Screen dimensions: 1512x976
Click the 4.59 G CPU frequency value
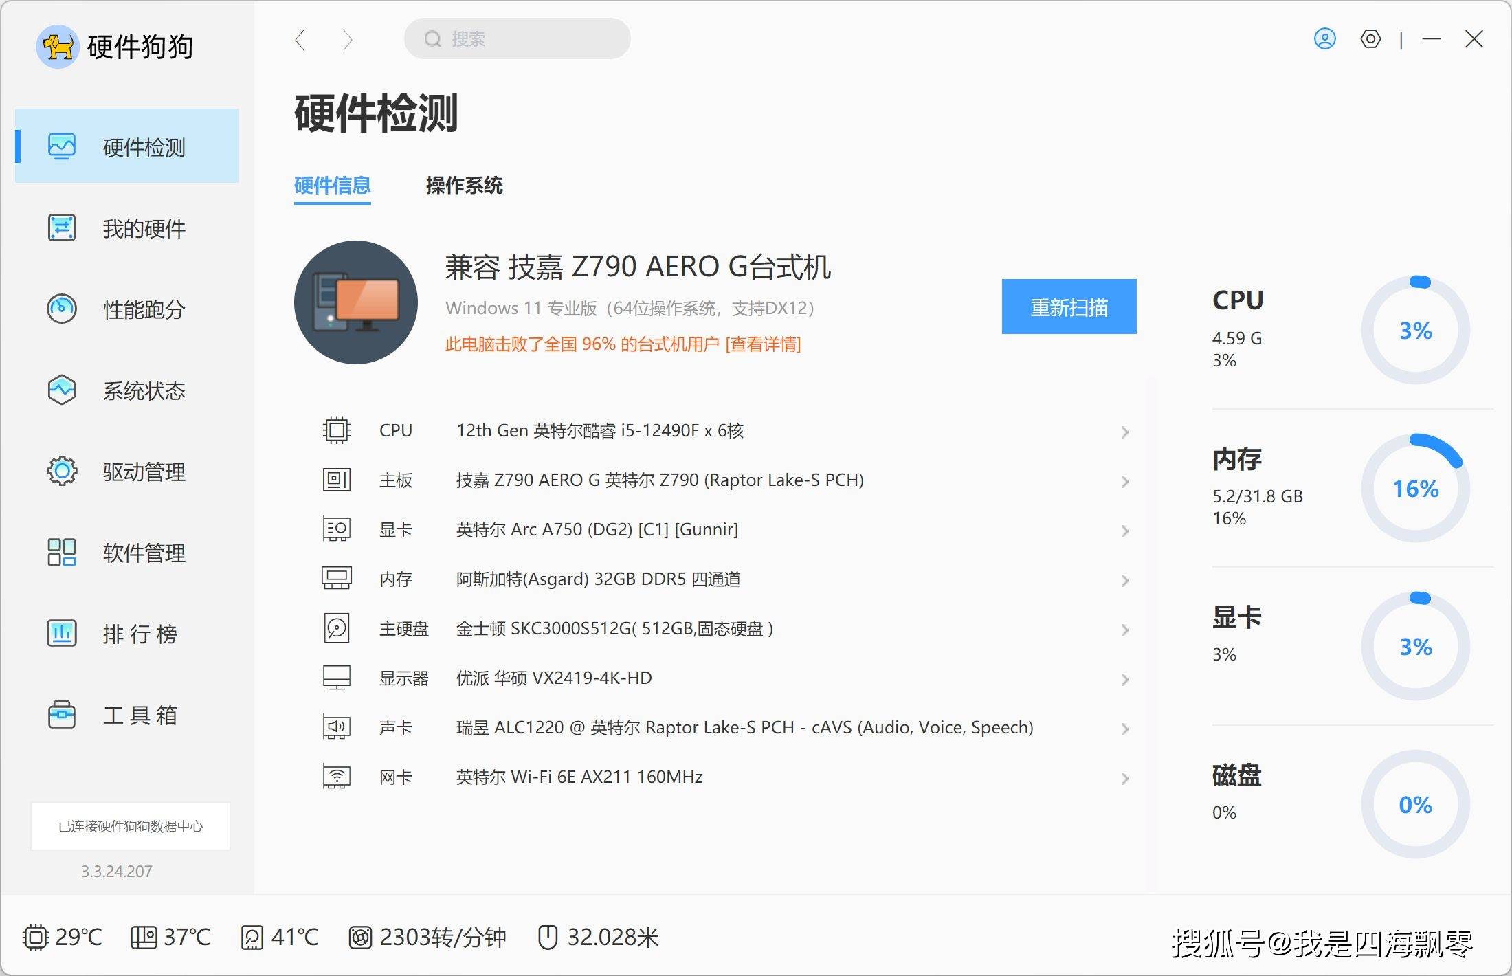pyautogui.click(x=1236, y=337)
